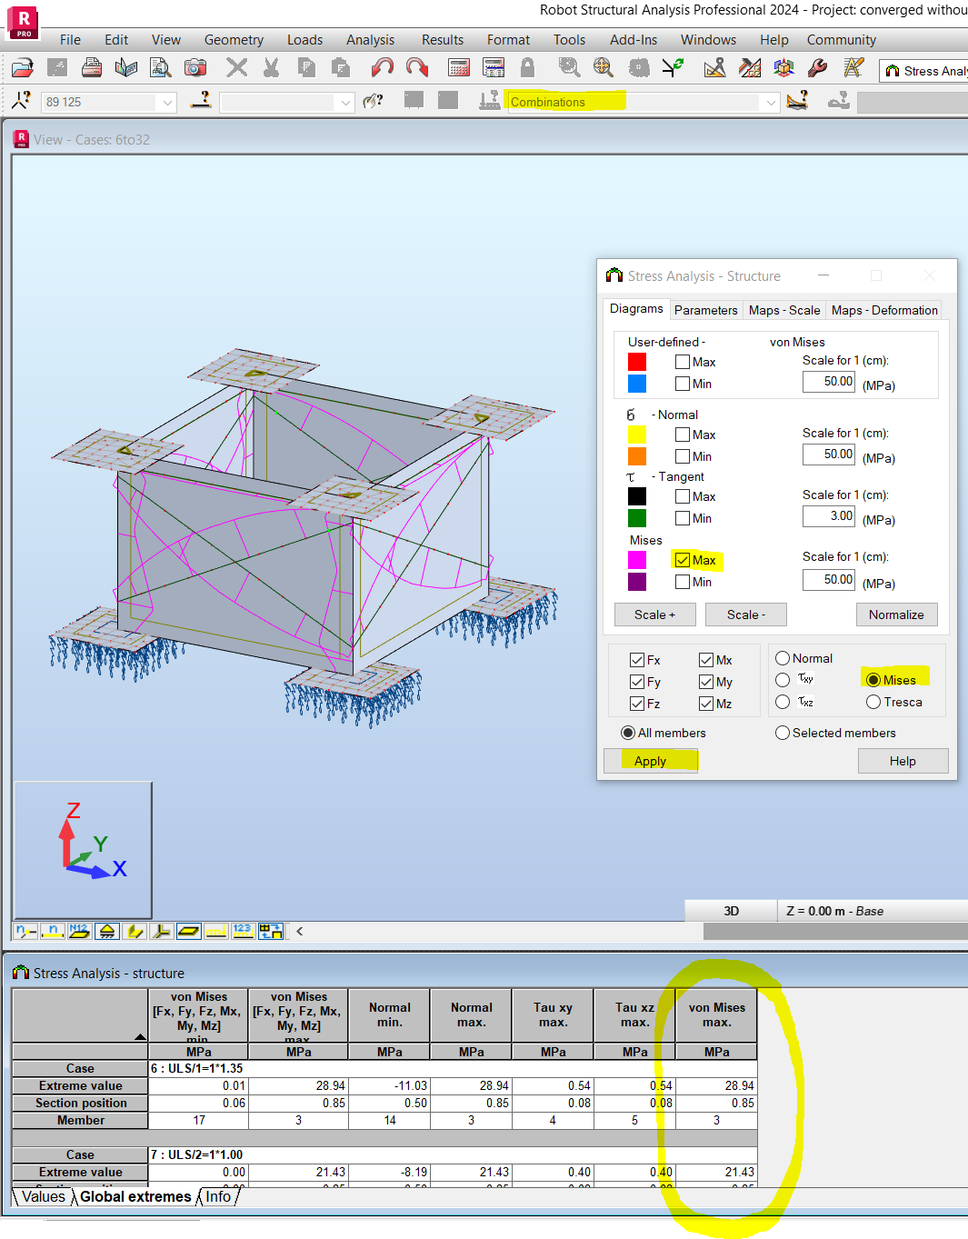Toggle support symbols display in the bottom view toolbar
968x1239 pixels.
pyautogui.click(x=108, y=931)
